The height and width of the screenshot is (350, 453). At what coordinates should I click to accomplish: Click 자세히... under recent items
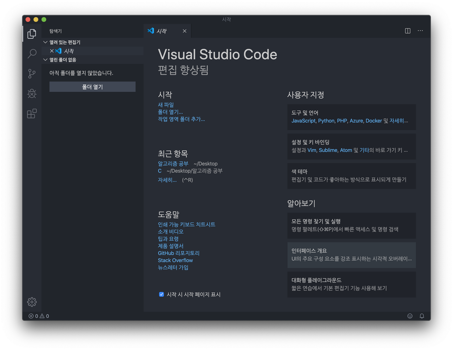point(167,180)
